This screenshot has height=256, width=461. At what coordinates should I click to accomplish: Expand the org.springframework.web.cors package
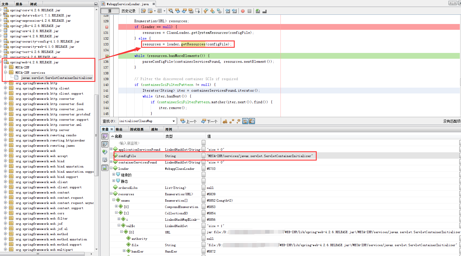click(6, 213)
